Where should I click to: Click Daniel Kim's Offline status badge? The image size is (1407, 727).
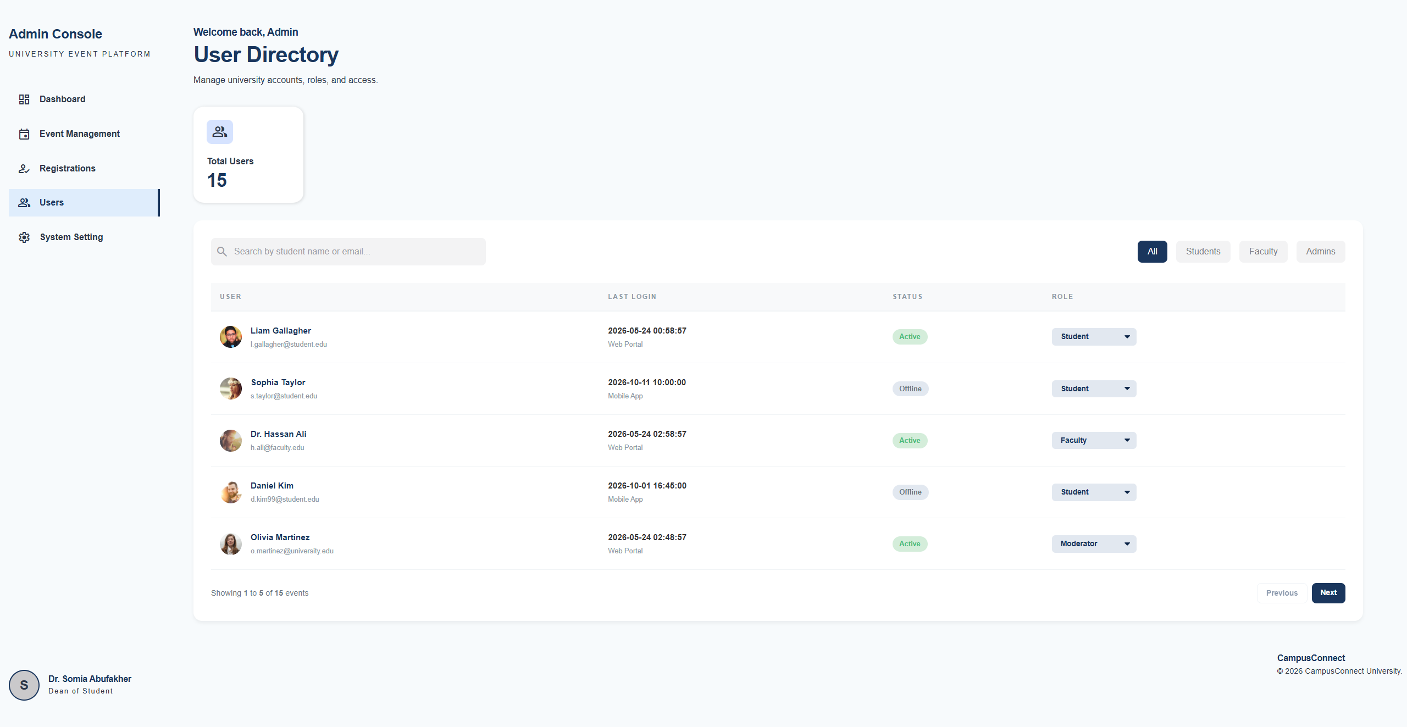[x=911, y=492]
